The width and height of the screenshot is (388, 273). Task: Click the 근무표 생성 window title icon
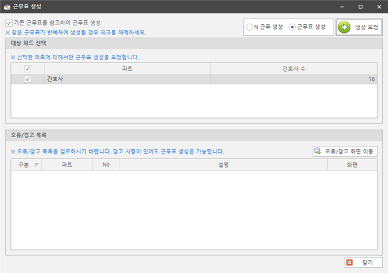(x=6, y=6)
